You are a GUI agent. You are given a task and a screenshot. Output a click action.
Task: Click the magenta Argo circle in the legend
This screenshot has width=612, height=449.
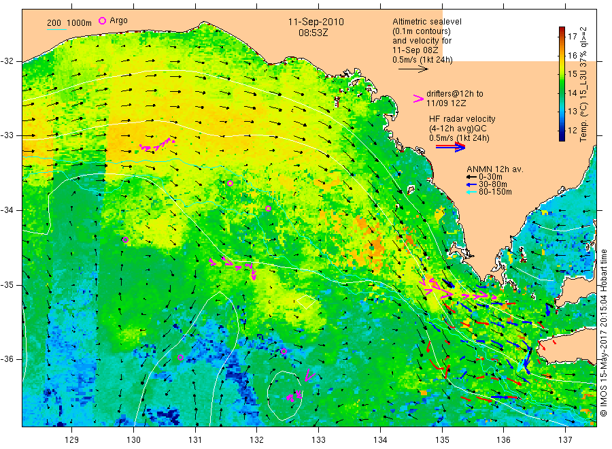102,20
